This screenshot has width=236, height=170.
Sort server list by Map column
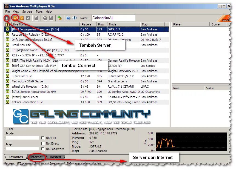[153, 24]
